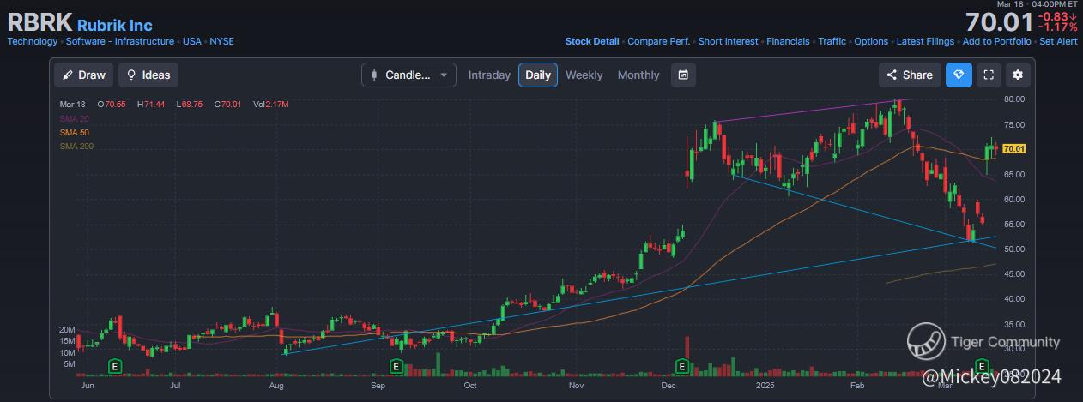The image size is (1083, 402).
Task: Click the SMA 200 legend label
Action: (x=76, y=147)
